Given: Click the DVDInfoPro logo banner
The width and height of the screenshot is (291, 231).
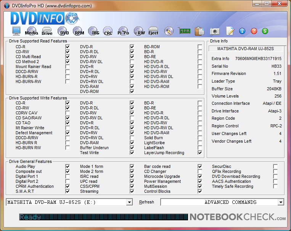Looking at the screenshot, I should (x=45, y=18).
